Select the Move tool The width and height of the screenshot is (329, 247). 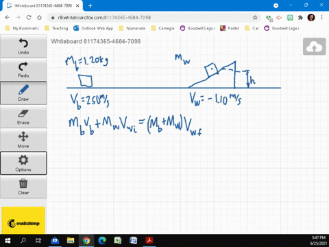(23, 140)
